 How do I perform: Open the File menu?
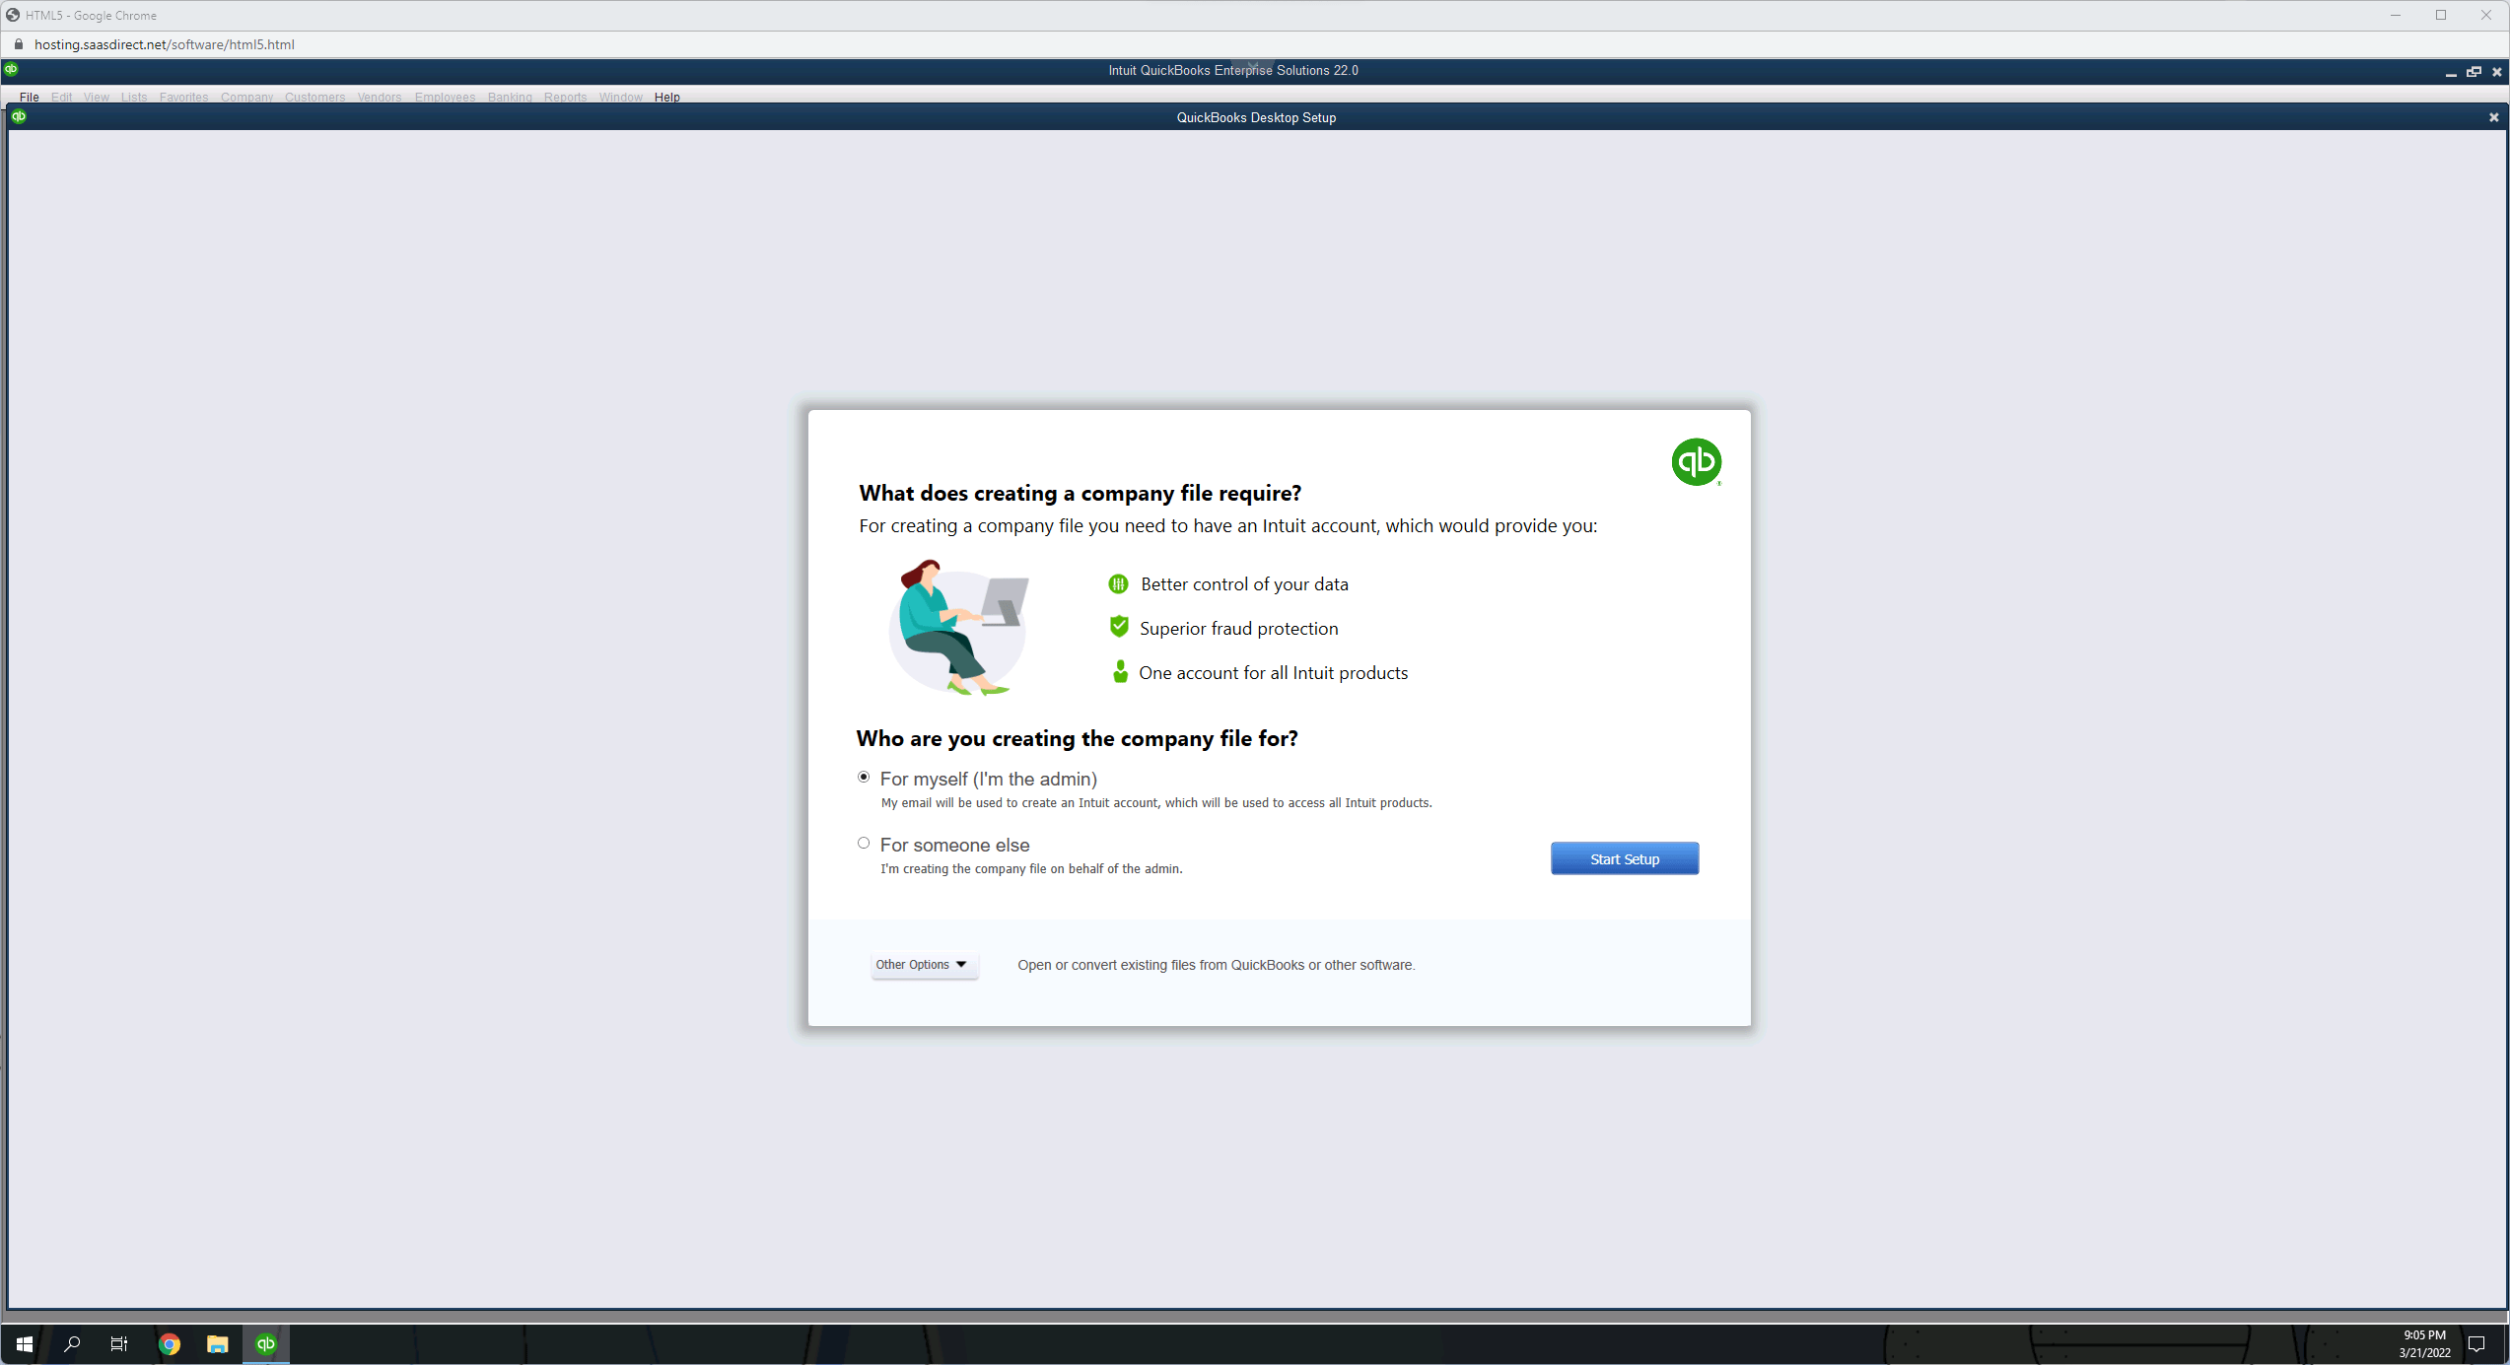click(x=30, y=97)
